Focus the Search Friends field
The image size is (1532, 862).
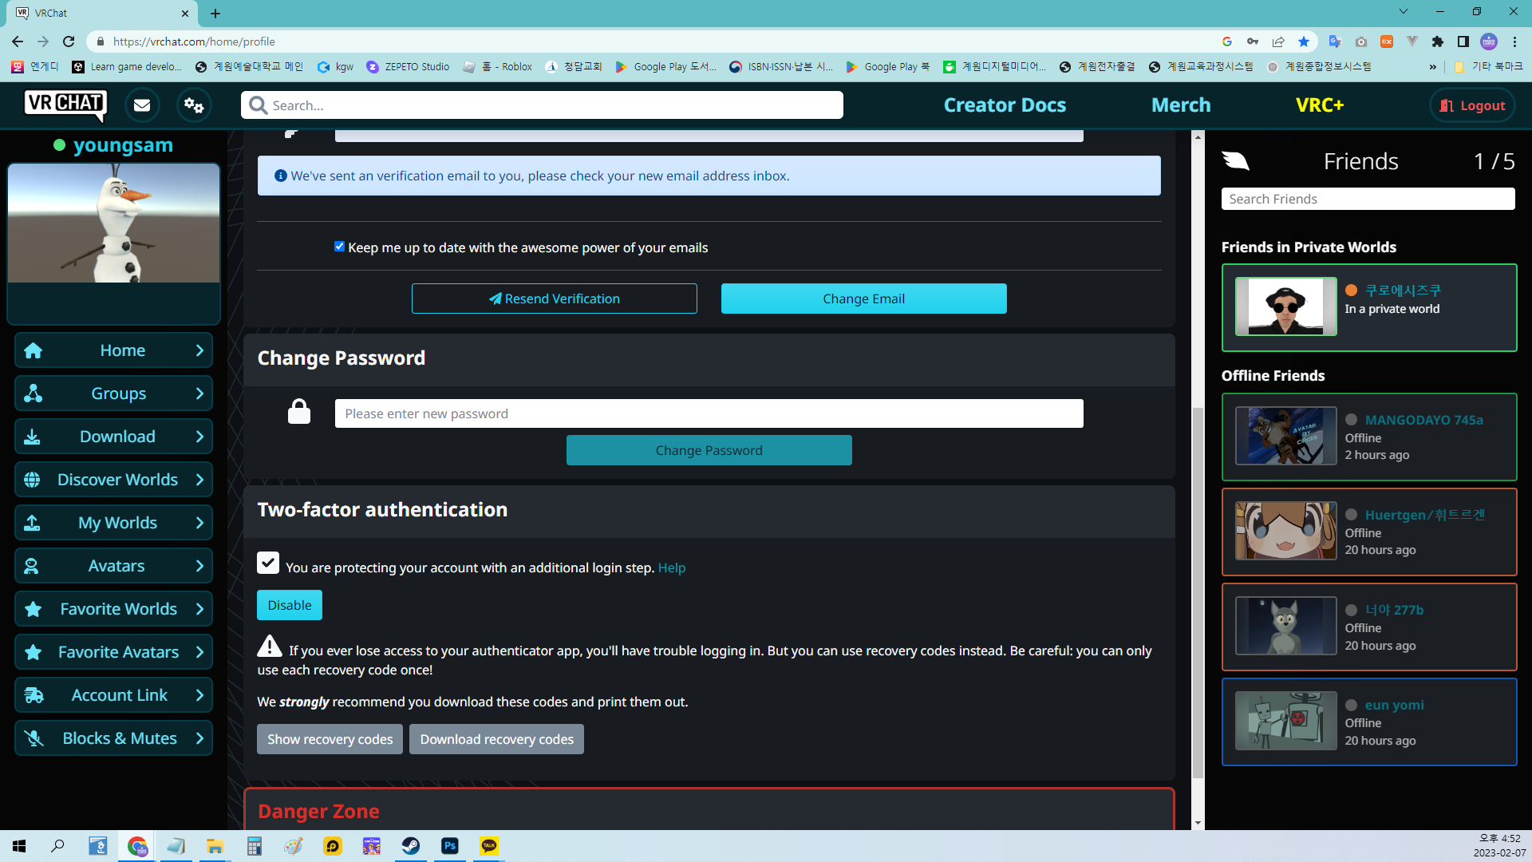1368,199
